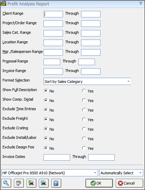Click the Invoice Dates start field
Screen dimensions: 145x190
57,157
